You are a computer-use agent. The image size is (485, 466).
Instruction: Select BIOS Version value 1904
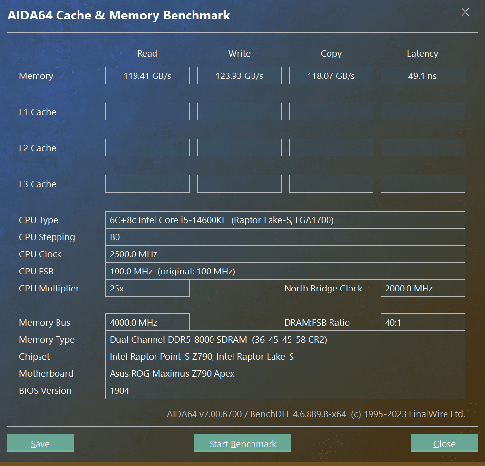pyautogui.click(x=285, y=390)
